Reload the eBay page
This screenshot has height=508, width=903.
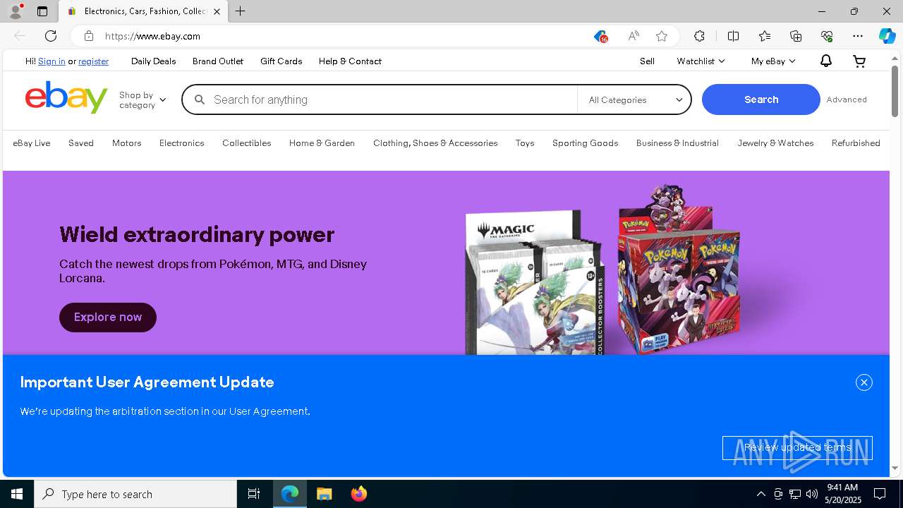(x=51, y=36)
